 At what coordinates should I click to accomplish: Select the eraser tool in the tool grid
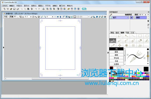140,41
